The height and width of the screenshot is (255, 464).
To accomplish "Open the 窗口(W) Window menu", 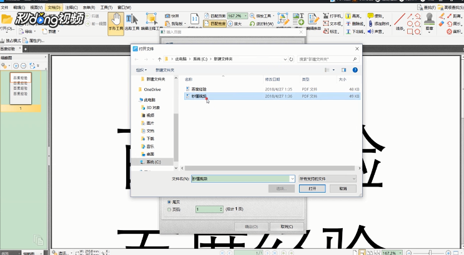I will (124, 7).
